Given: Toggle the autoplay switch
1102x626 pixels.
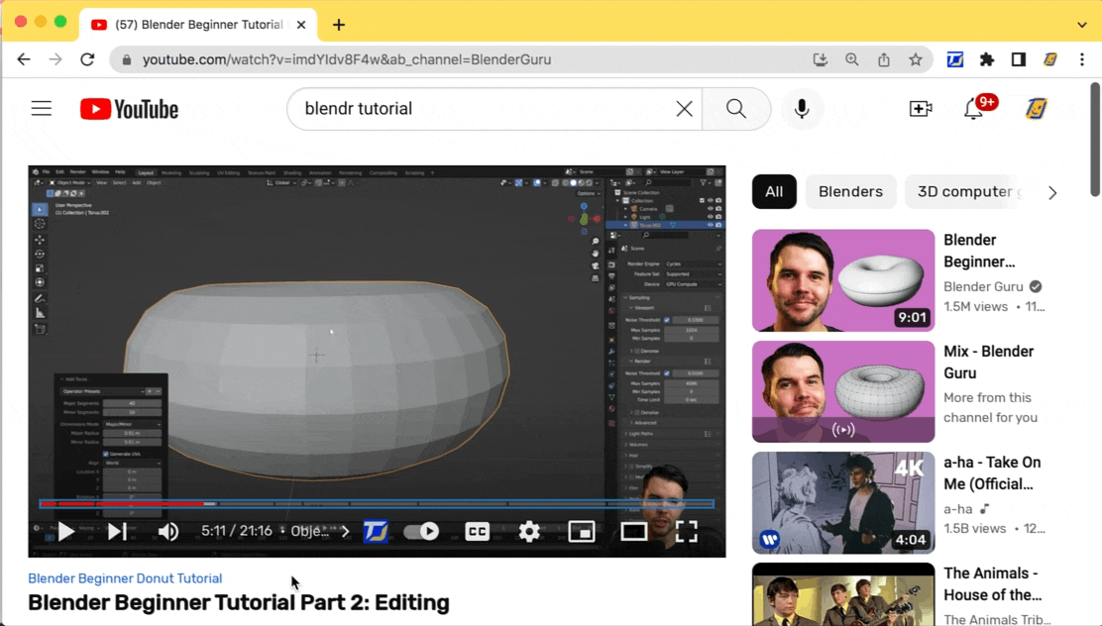Looking at the screenshot, I should coord(422,531).
